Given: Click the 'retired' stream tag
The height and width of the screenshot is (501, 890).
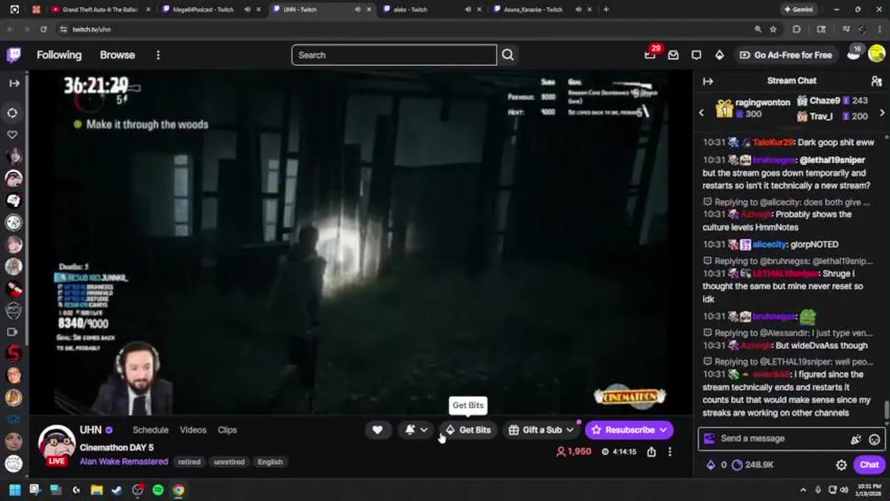Looking at the screenshot, I should click(189, 462).
